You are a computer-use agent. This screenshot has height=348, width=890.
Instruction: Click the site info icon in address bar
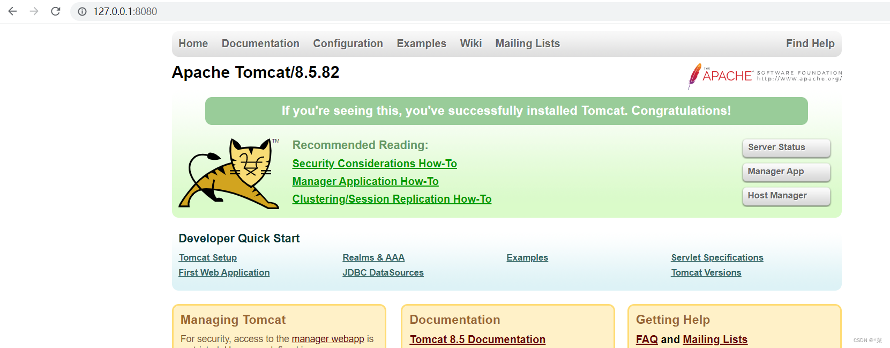point(82,12)
